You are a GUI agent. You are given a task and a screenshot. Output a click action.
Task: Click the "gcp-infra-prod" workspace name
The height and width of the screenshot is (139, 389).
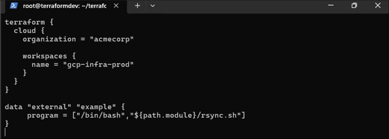[98, 65]
